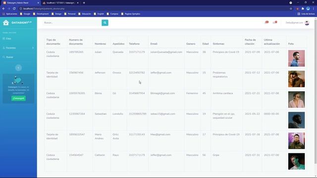Close the localhost 127.0.0.1 tab

point(78,3)
